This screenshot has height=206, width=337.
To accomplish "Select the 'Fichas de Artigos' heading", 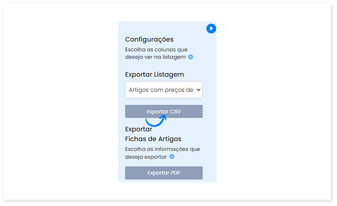I will pos(153,139).
